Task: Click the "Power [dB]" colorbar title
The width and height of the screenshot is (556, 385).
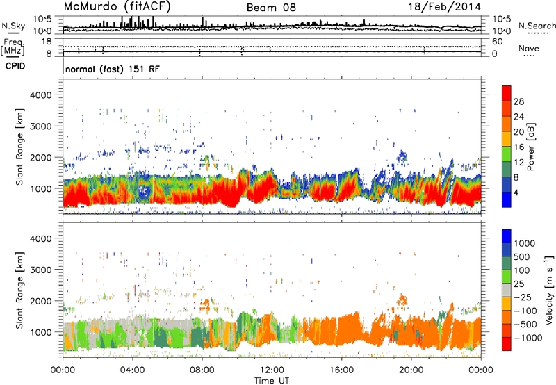Action: [531, 147]
